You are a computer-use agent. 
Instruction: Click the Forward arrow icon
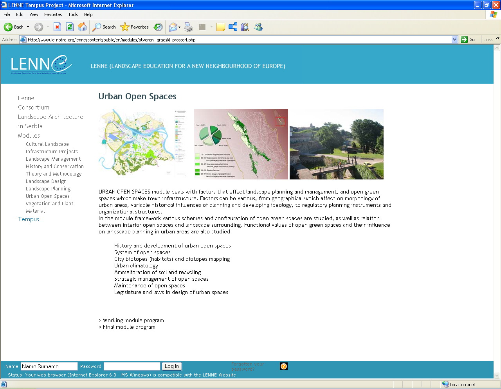(38, 27)
